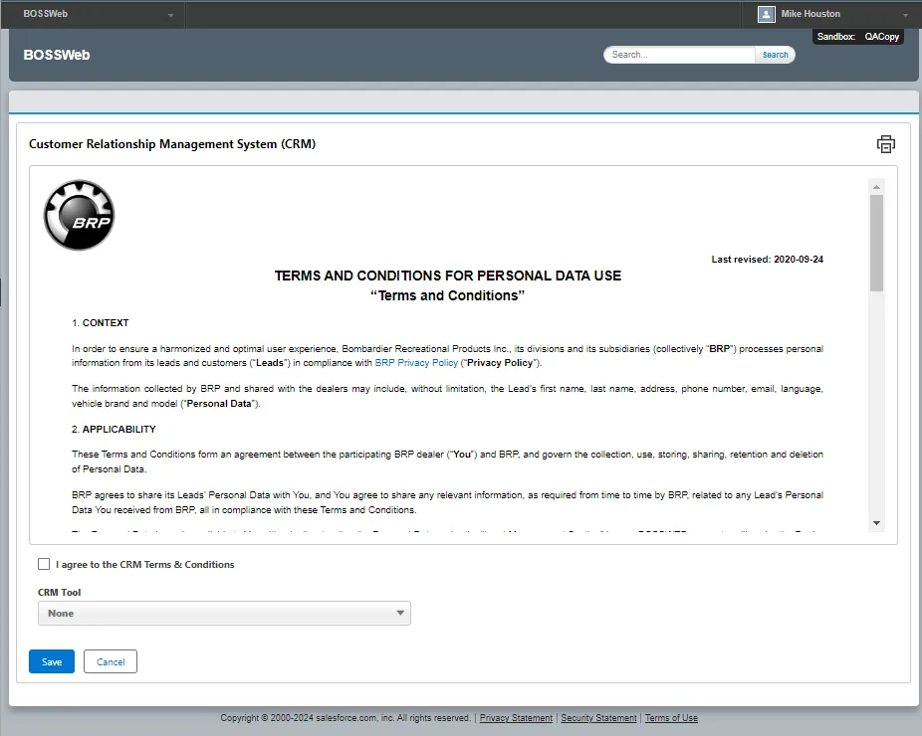The width and height of the screenshot is (922, 736).
Task: Click the terms document scrollbar thumb
Action: pos(876,243)
